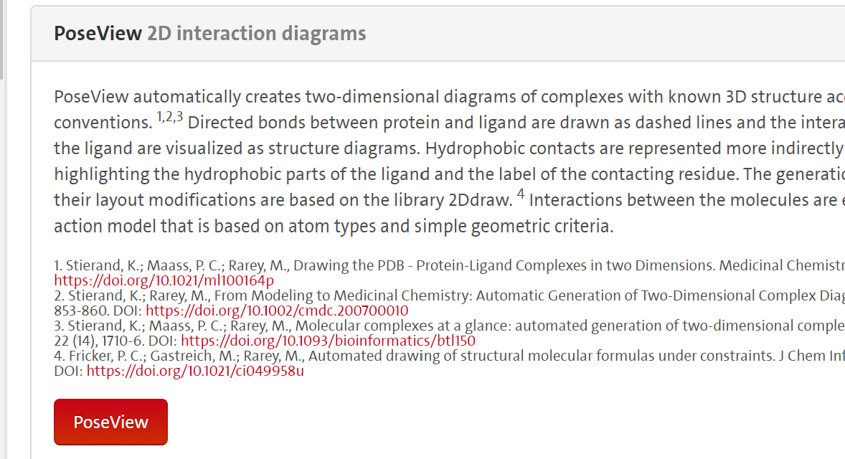This screenshot has height=459, width=845.
Task: Click the red PoseView button
Action: (x=110, y=422)
